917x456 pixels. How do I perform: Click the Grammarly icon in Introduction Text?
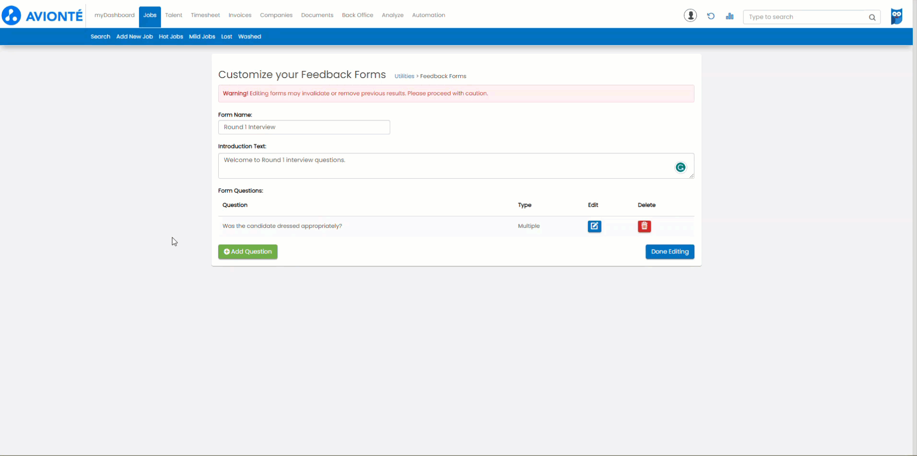[680, 167]
